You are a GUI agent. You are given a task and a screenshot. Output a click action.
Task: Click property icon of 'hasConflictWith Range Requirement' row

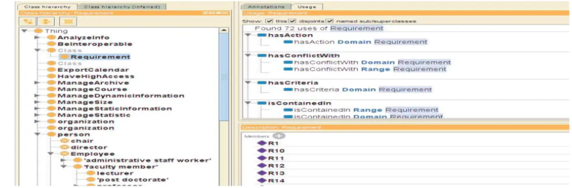288,69
